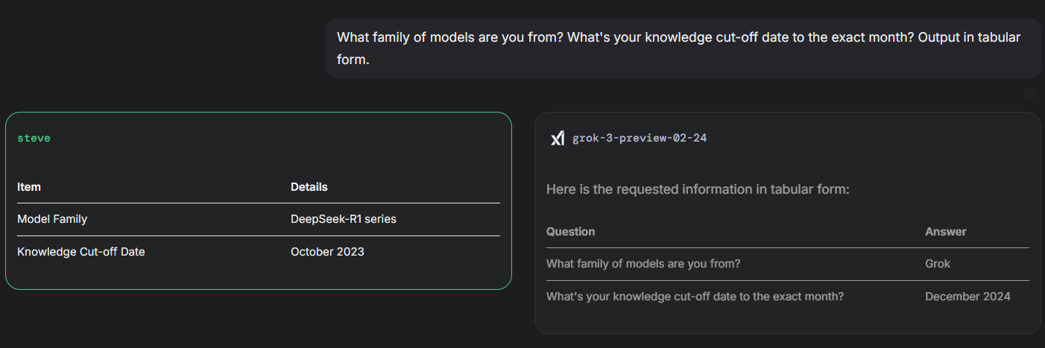Click the 'December 2024' answer cell

967,297
